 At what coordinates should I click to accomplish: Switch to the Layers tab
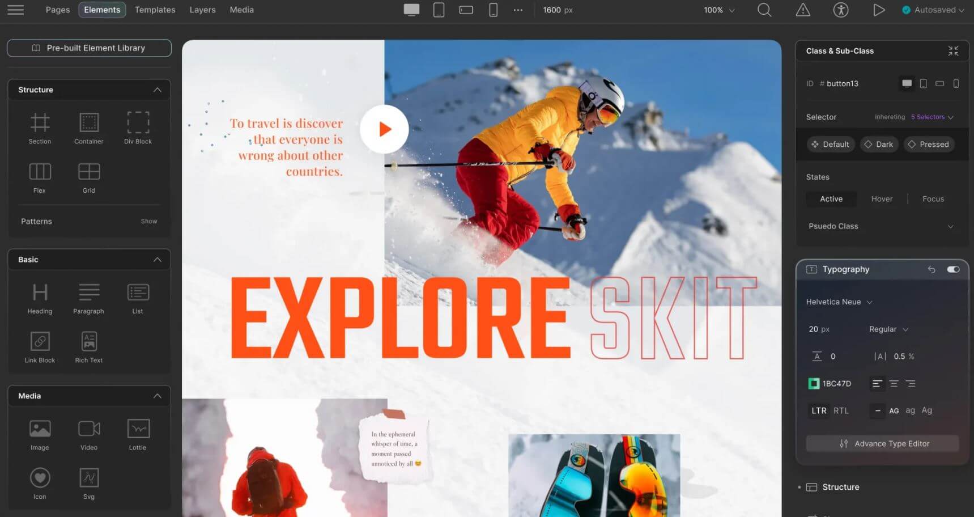coord(202,10)
